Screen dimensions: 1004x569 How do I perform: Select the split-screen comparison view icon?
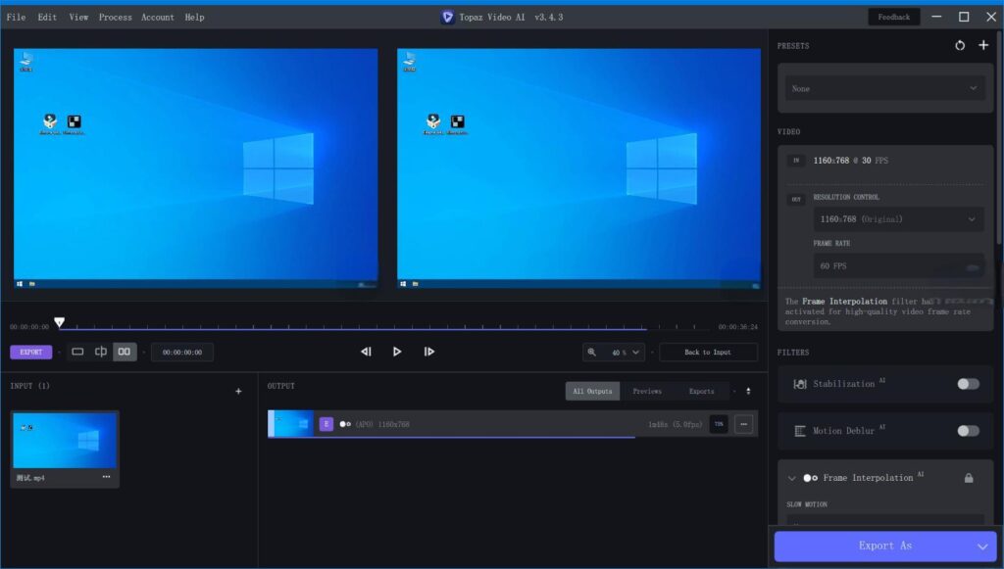[x=101, y=352]
